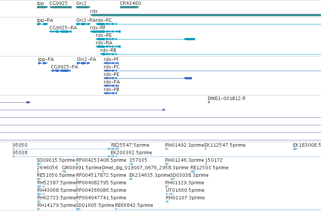Select the CG9925-RA transcript label
The image size is (321, 211).
tap(63, 28)
